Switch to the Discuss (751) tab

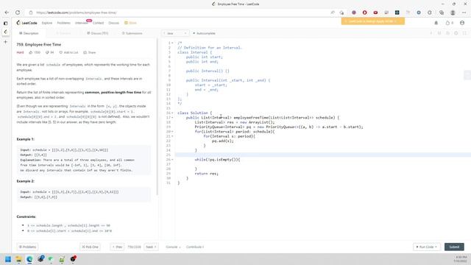pos(98,33)
